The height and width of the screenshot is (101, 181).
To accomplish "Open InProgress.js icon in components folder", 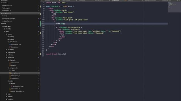I will tap(10, 76).
